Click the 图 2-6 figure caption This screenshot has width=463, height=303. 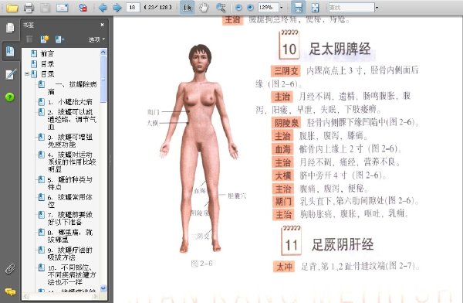click(201, 263)
